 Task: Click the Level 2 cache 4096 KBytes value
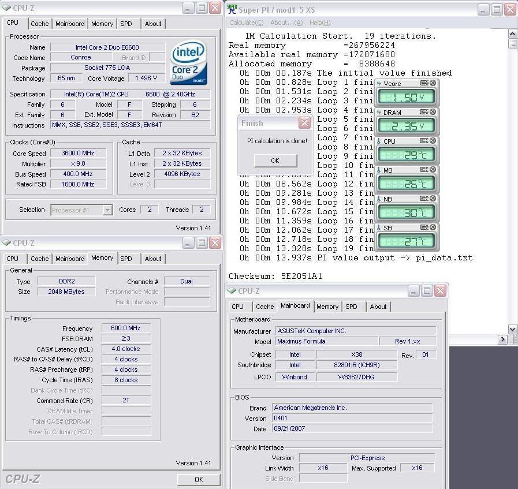point(182,174)
